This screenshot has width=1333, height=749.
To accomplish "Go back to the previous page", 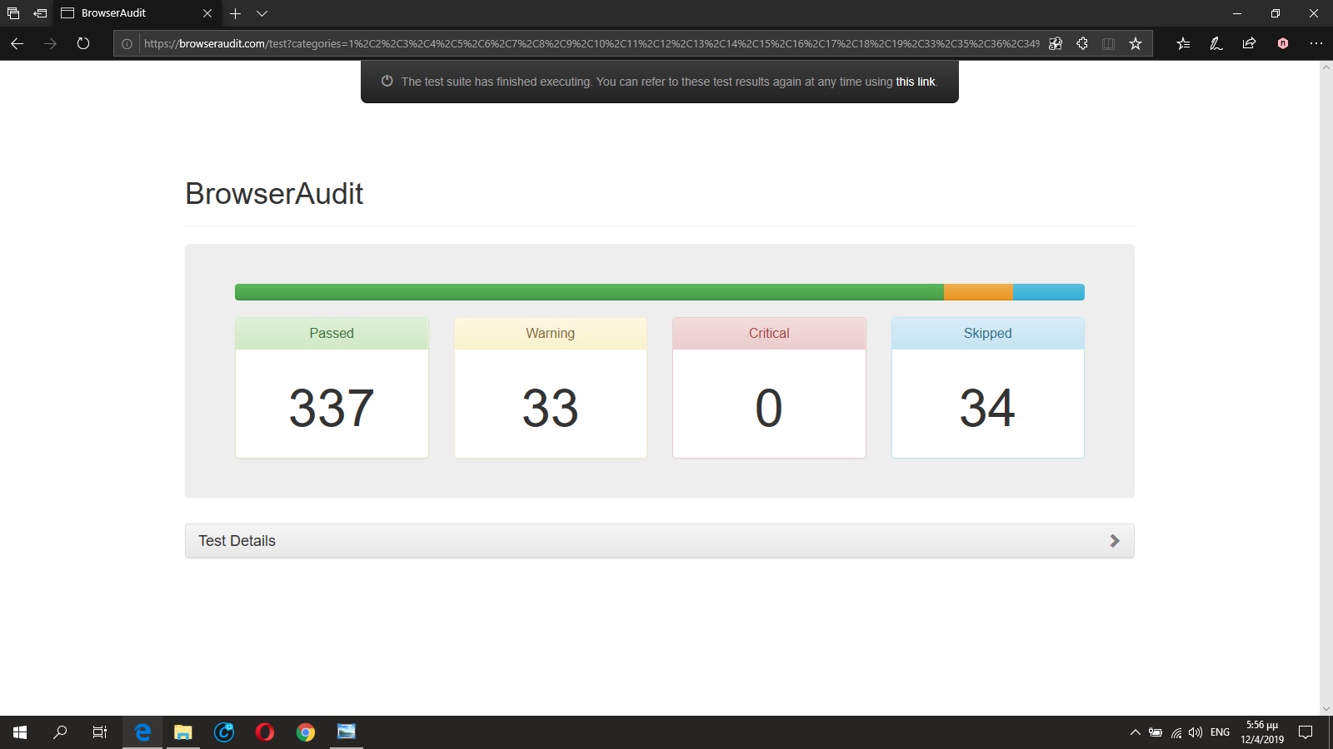I will (x=17, y=43).
